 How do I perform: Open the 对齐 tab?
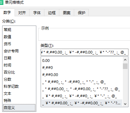(22, 13)
